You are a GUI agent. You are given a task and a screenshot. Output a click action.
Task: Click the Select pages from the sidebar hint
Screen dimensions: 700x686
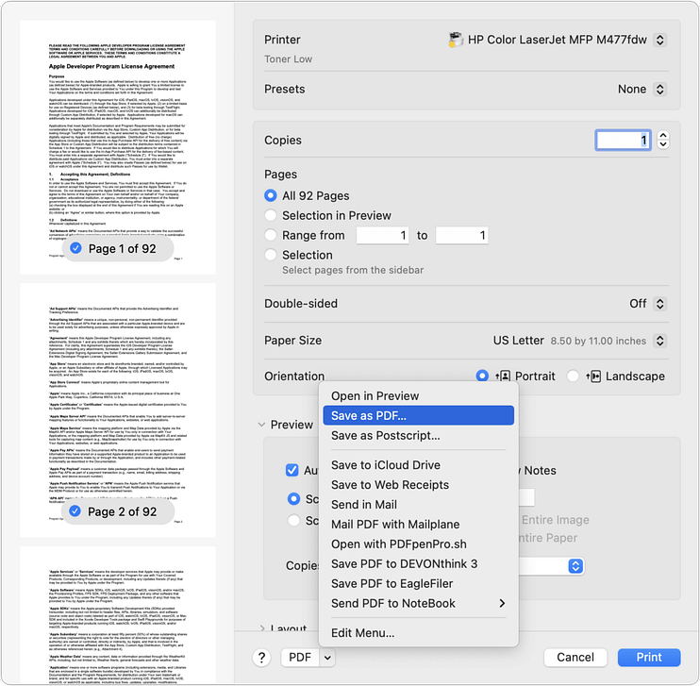[353, 270]
